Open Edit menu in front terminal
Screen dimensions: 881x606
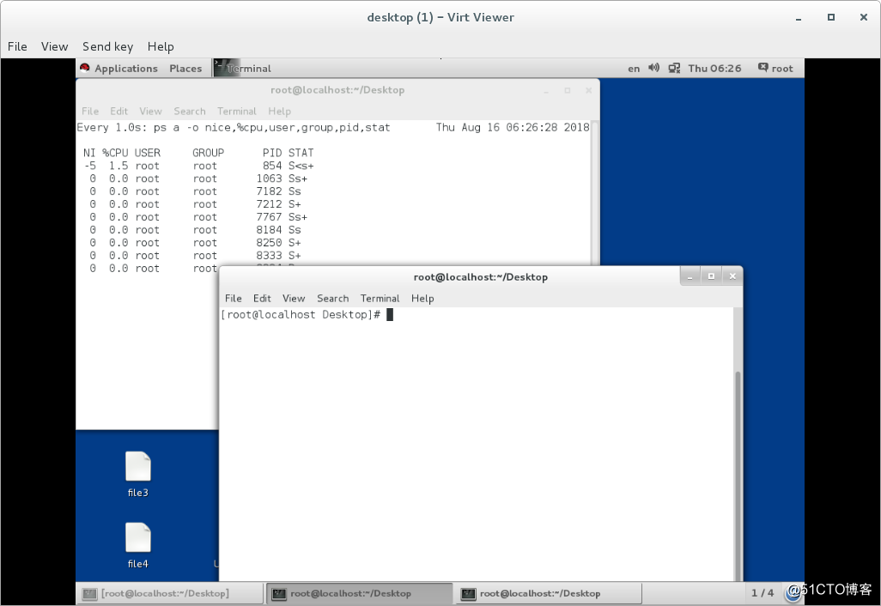click(x=262, y=299)
